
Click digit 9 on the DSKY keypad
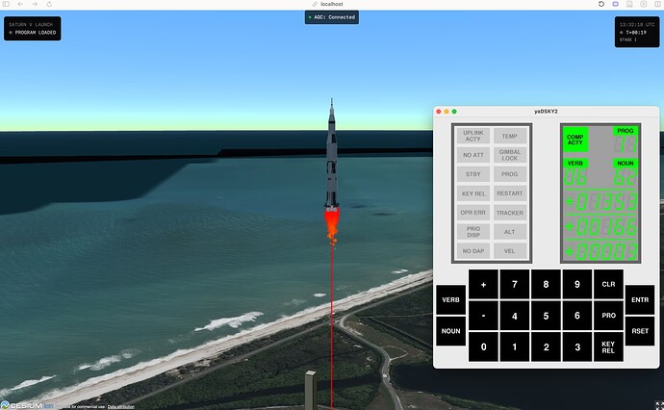[x=577, y=285]
